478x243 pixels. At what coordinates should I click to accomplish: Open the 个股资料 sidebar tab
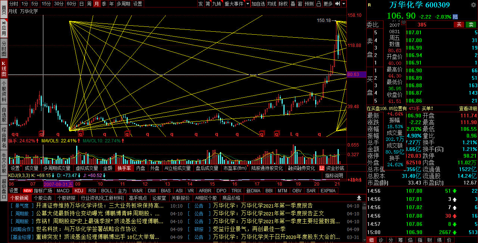coord(4,91)
